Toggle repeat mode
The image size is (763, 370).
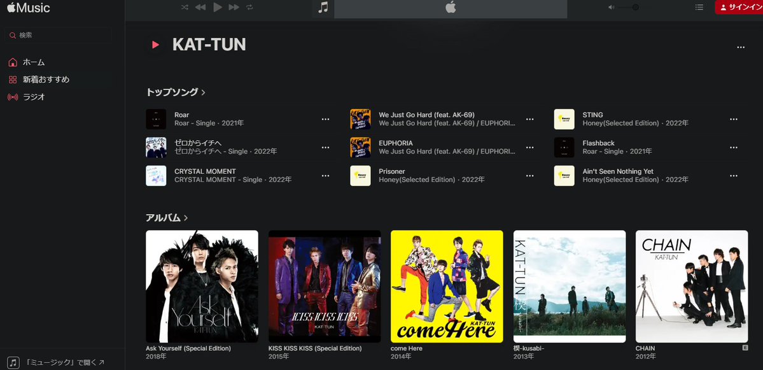click(248, 7)
